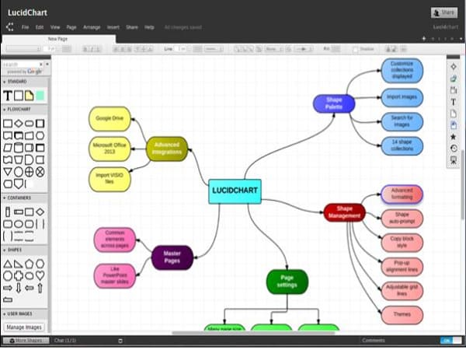Toggle bold text formatting
This screenshot has width=466, height=350.
[85, 49]
